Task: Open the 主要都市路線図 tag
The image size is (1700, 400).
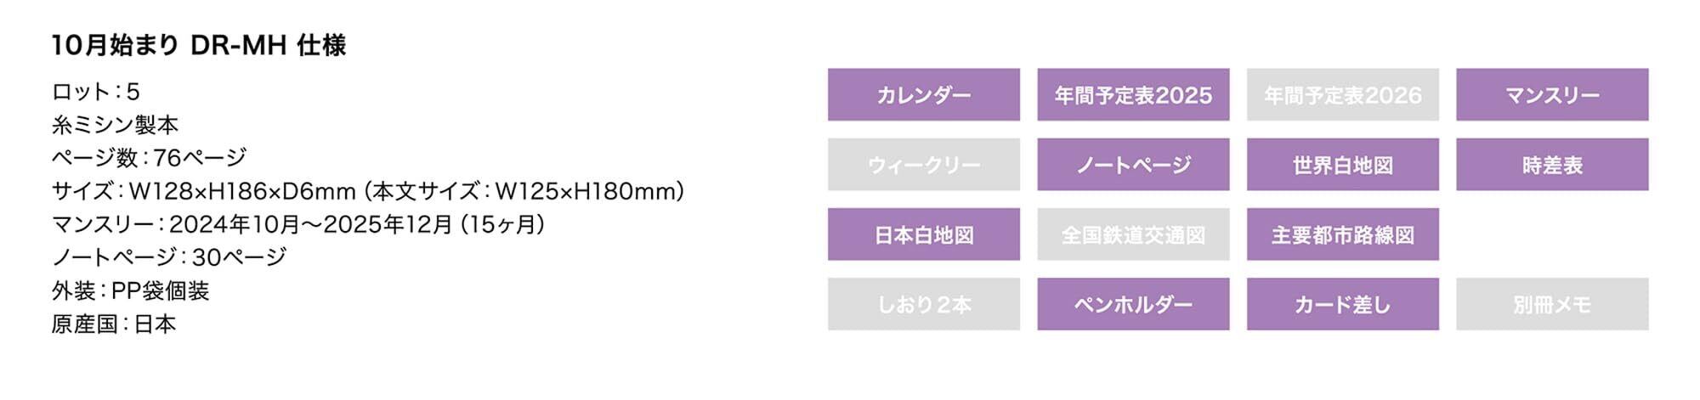Action: pos(1342,234)
